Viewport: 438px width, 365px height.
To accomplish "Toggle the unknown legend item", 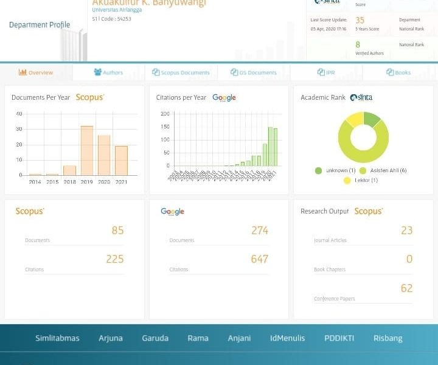I will point(335,170).
